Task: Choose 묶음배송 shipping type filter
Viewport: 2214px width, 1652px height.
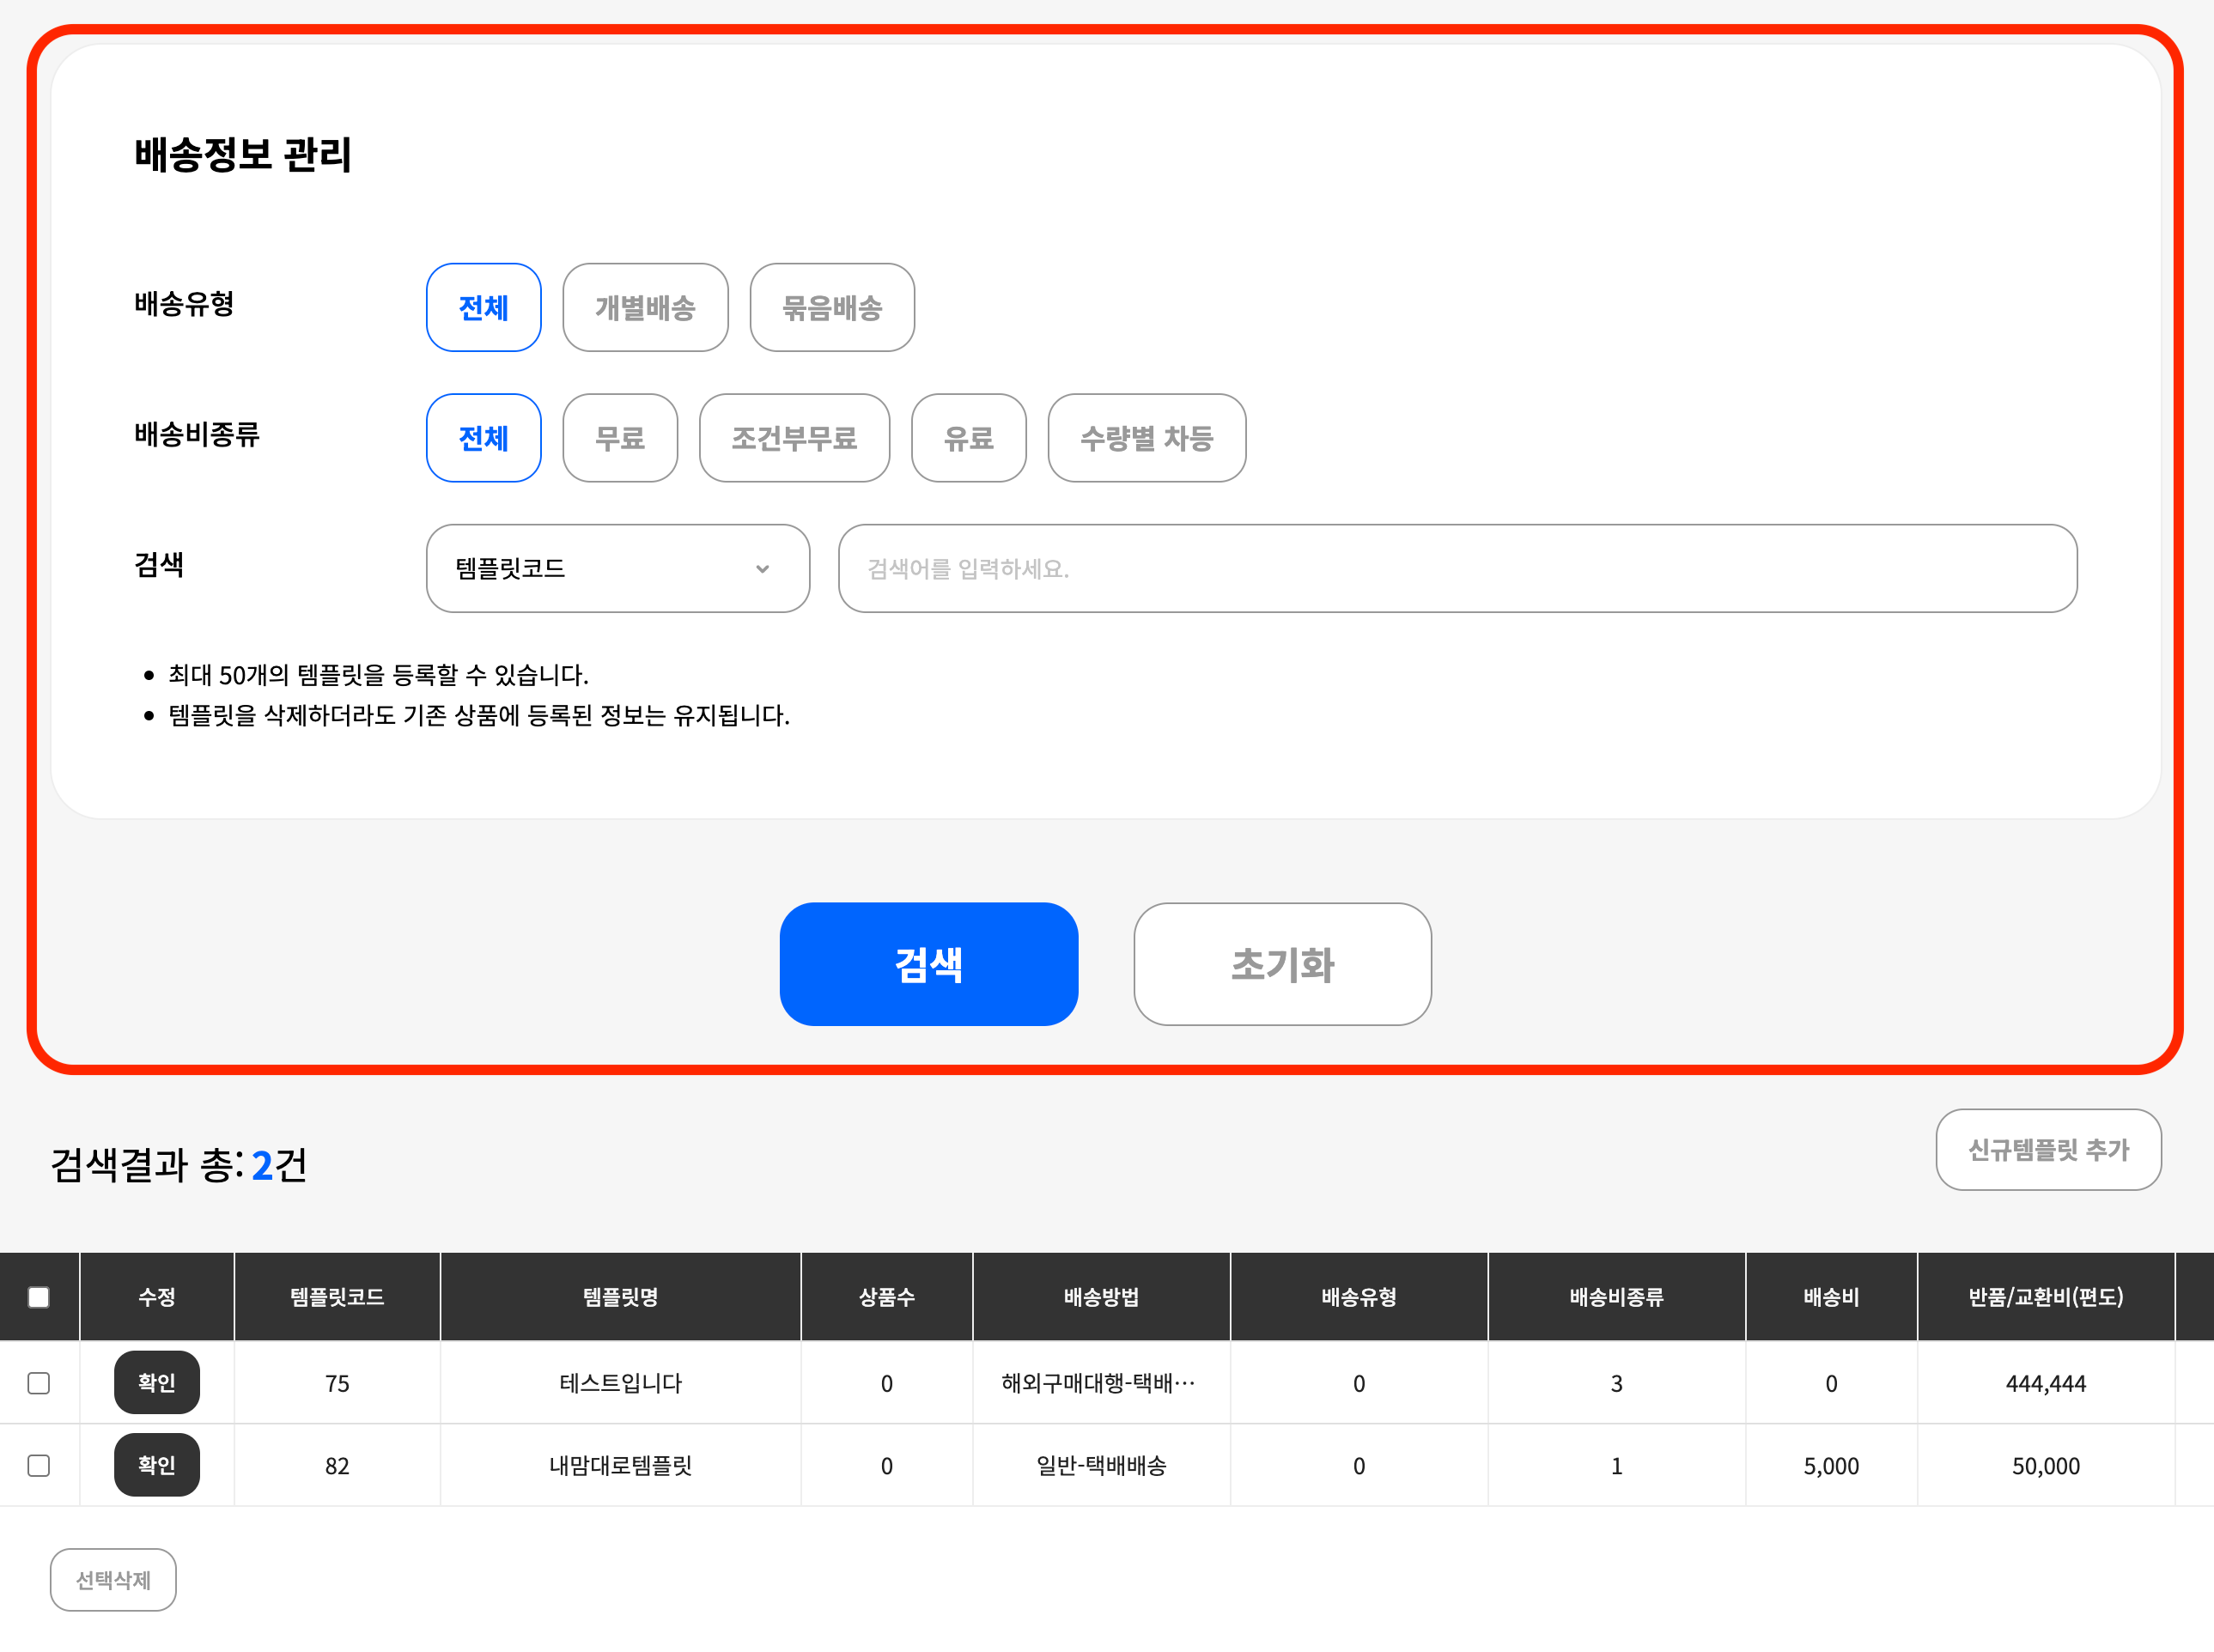Action: click(831, 307)
